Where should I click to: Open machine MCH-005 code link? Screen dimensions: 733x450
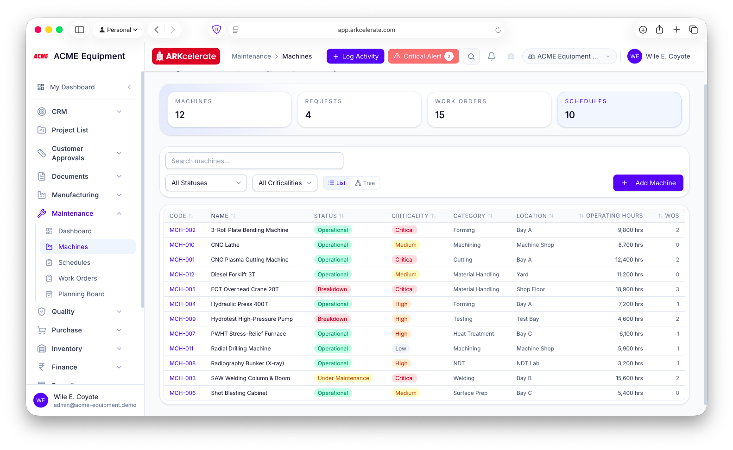183,289
